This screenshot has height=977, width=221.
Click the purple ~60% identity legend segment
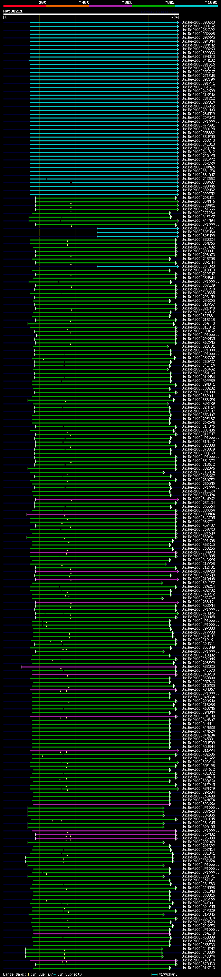110,6
